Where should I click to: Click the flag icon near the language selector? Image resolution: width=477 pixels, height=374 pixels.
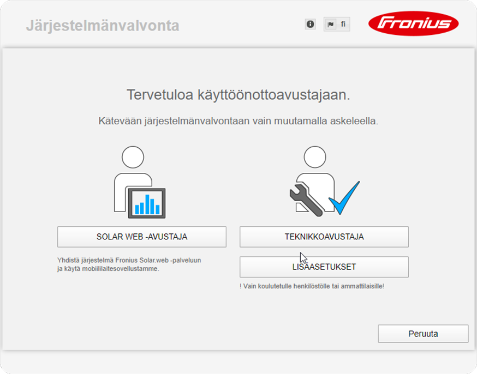click(332, 24)
